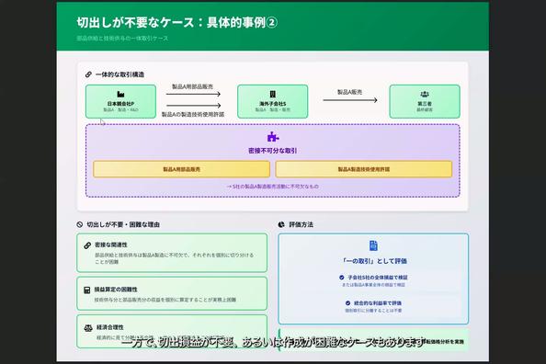Click the 密接な関連性 card
The height and width of the screenshot is (364, 546).
tap(172, 253)
